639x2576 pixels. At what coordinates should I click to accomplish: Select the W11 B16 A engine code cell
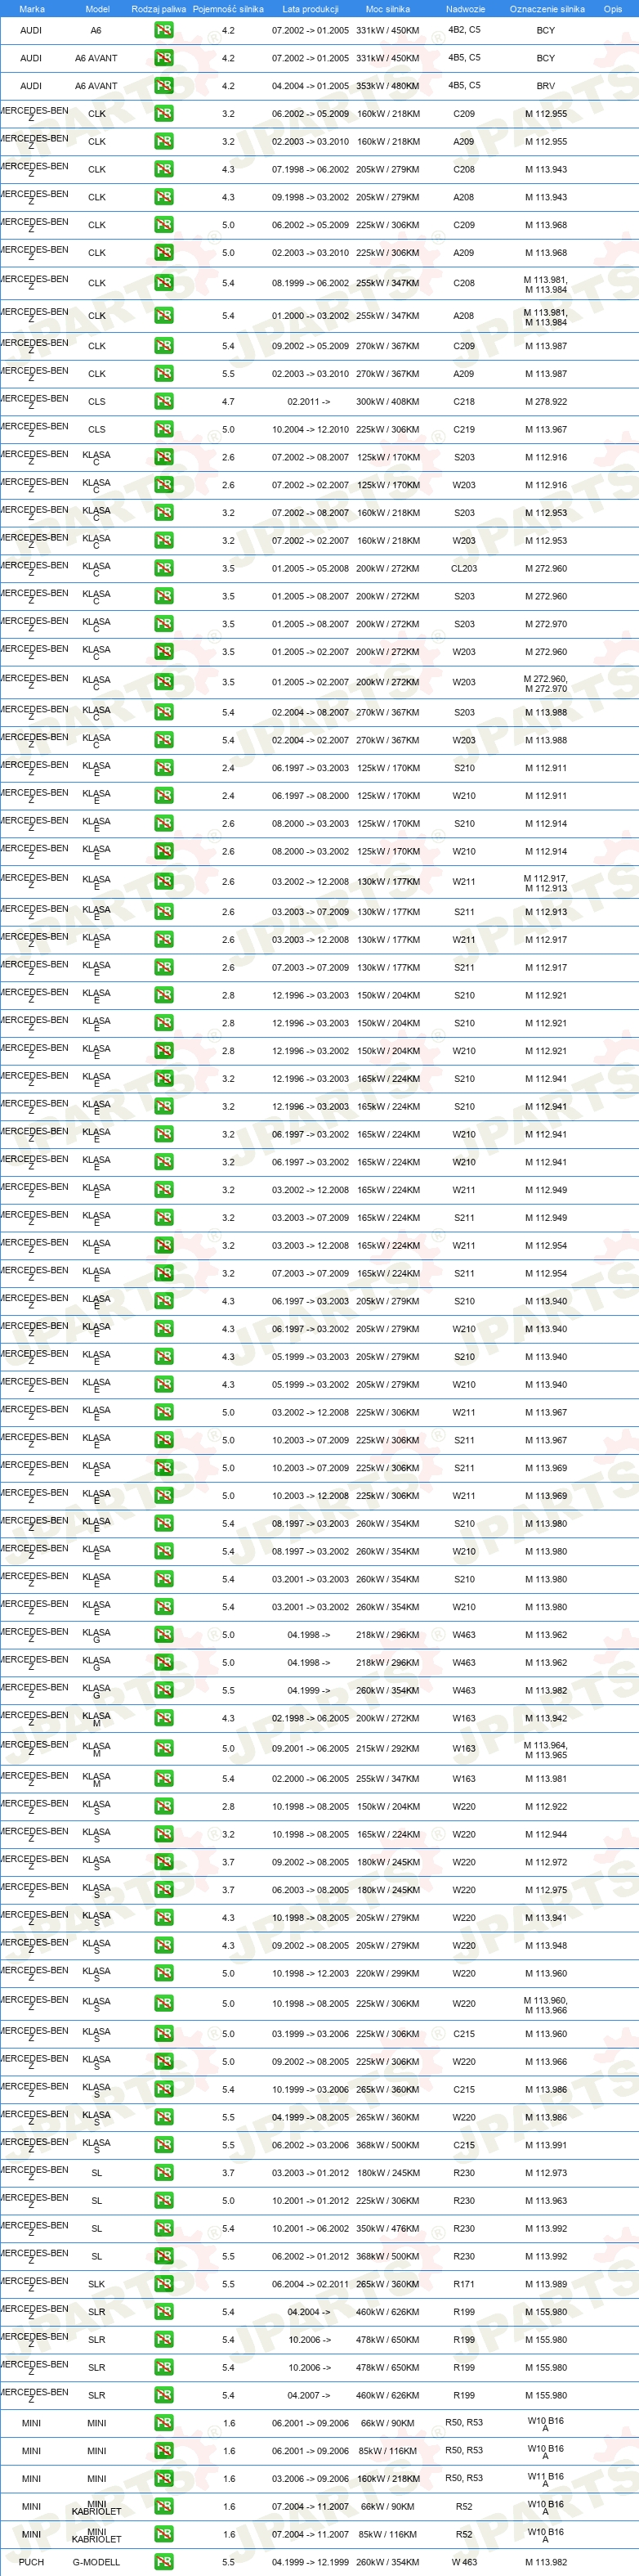point(545,2479)
